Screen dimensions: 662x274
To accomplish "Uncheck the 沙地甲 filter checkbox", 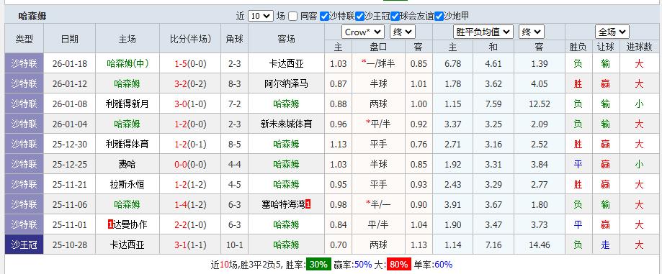I will coord(439,17).
